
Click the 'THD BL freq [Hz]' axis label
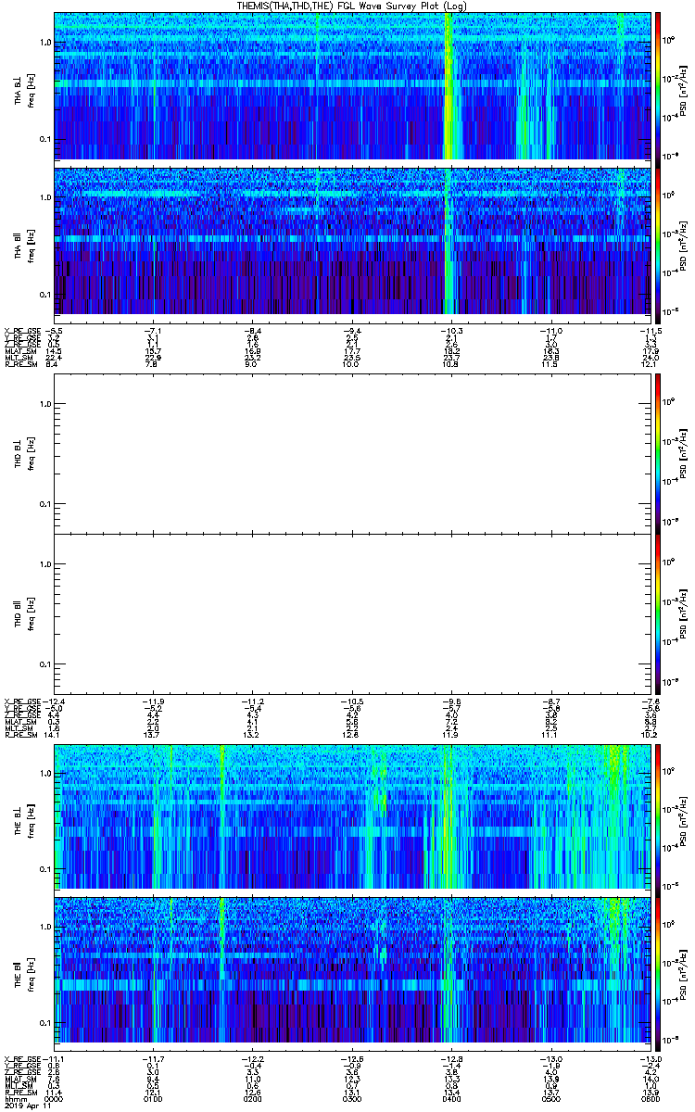coord(24,452)
